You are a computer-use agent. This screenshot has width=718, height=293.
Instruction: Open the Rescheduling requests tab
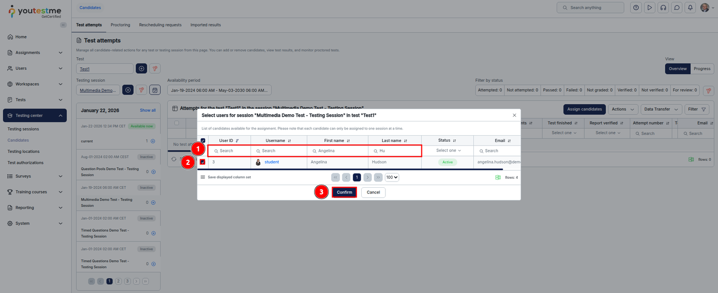pyautogui.click(x=160, y=25)
